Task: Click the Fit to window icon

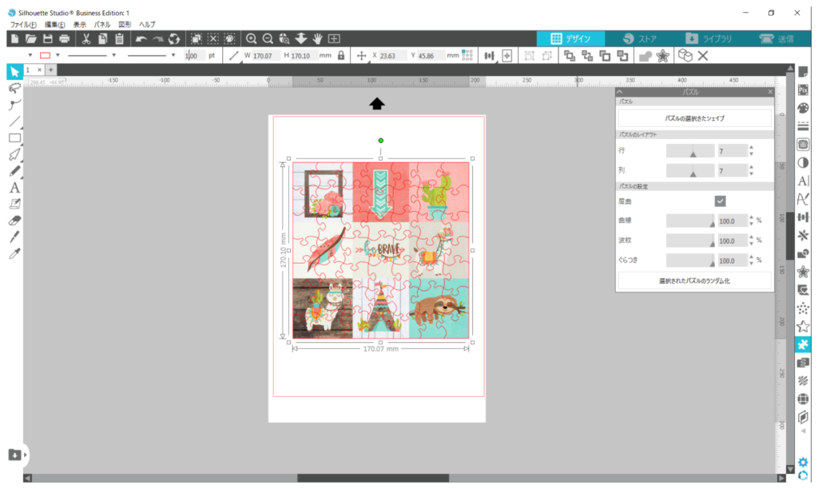Action: point(335,38)
